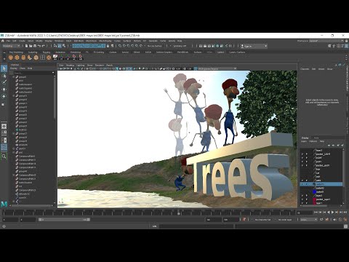Image resolution: width=349 pixels, height=262 pixels.
Task: Switch to the Display tab in layer editor
Action: (x=305, y=138)
